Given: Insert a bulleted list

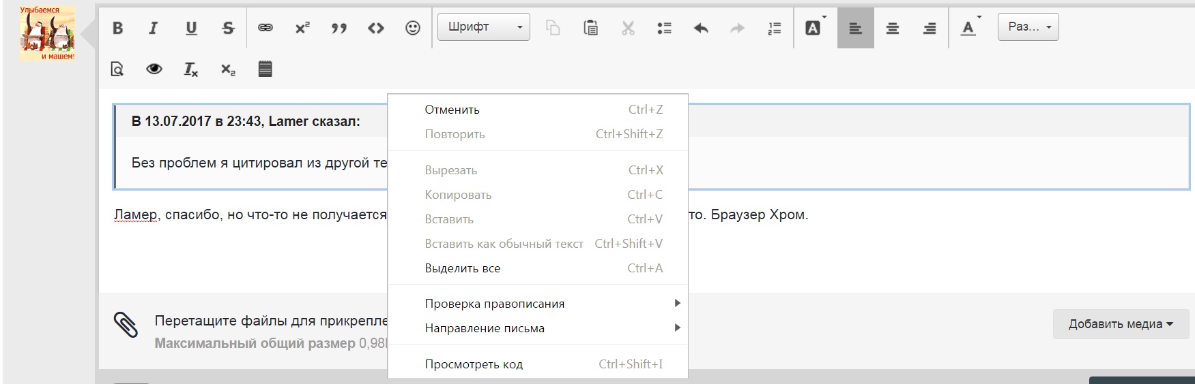Looking at the screenshot, I should tap(664, 28).
